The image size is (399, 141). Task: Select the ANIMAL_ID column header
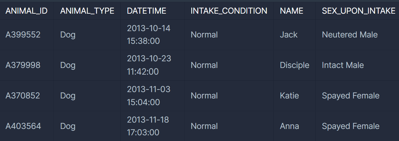[x=26, y=11]
